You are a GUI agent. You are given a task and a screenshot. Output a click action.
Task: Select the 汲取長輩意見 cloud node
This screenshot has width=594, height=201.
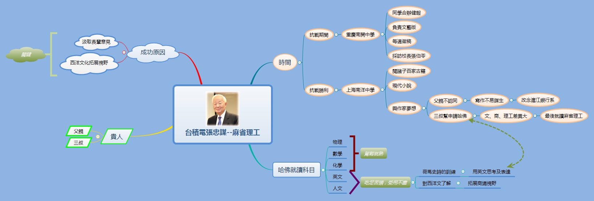coord(96,42)
